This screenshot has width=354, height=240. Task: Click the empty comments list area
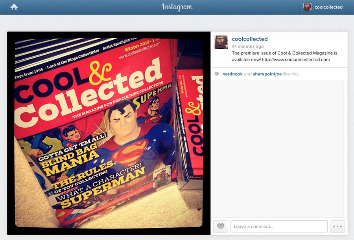[277, 149]
